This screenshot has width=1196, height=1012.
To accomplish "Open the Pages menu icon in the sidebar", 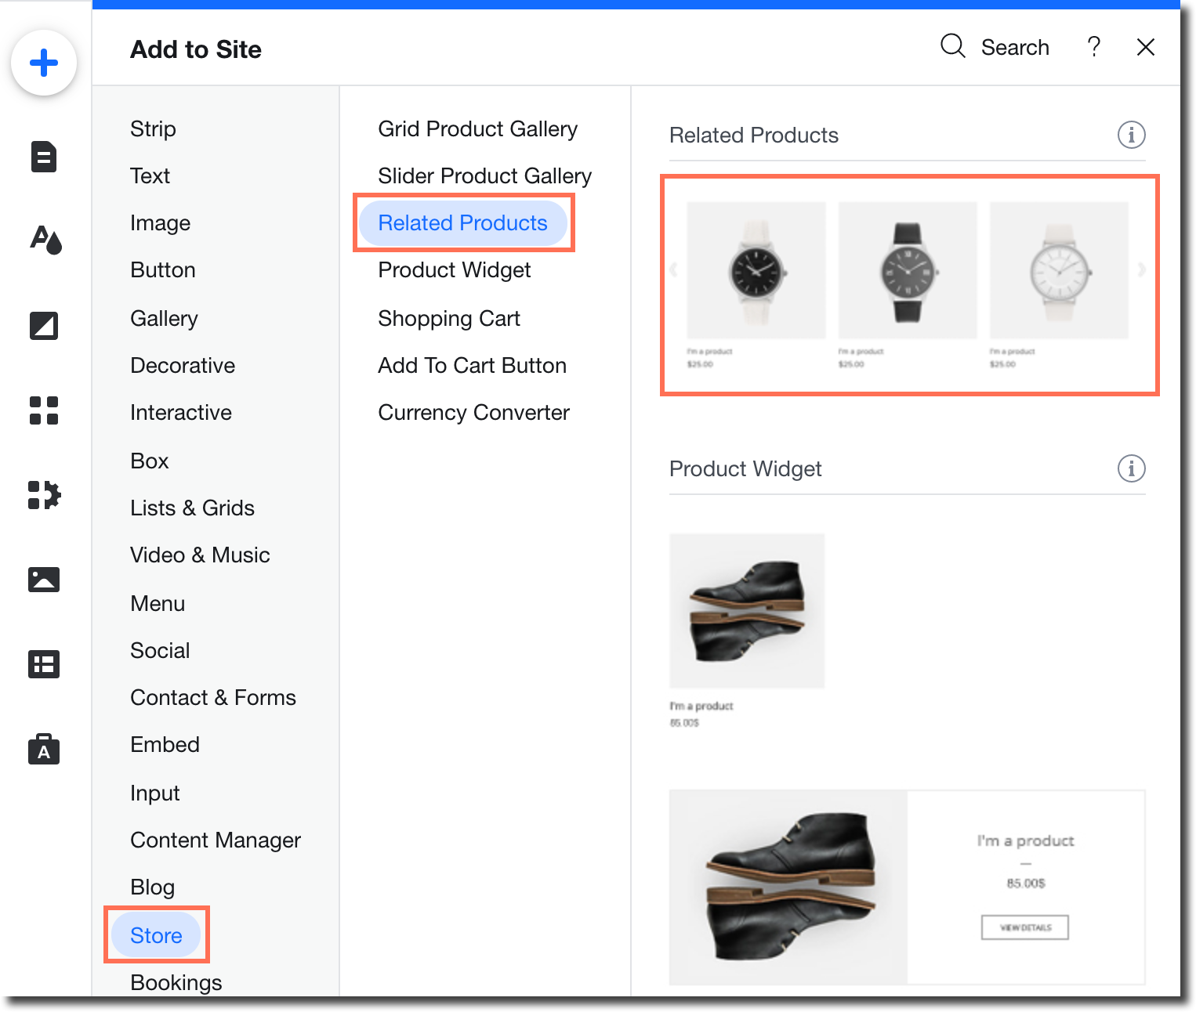I will click(x=44, y=157).
